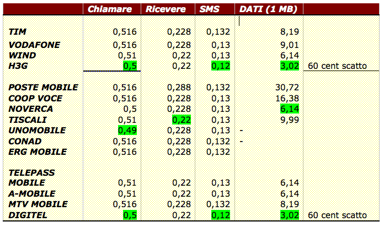This screenshot has width=384, height=227.
Task: Select NOVERCA's Chiamare value 0,5
Action: click(130, 109)
